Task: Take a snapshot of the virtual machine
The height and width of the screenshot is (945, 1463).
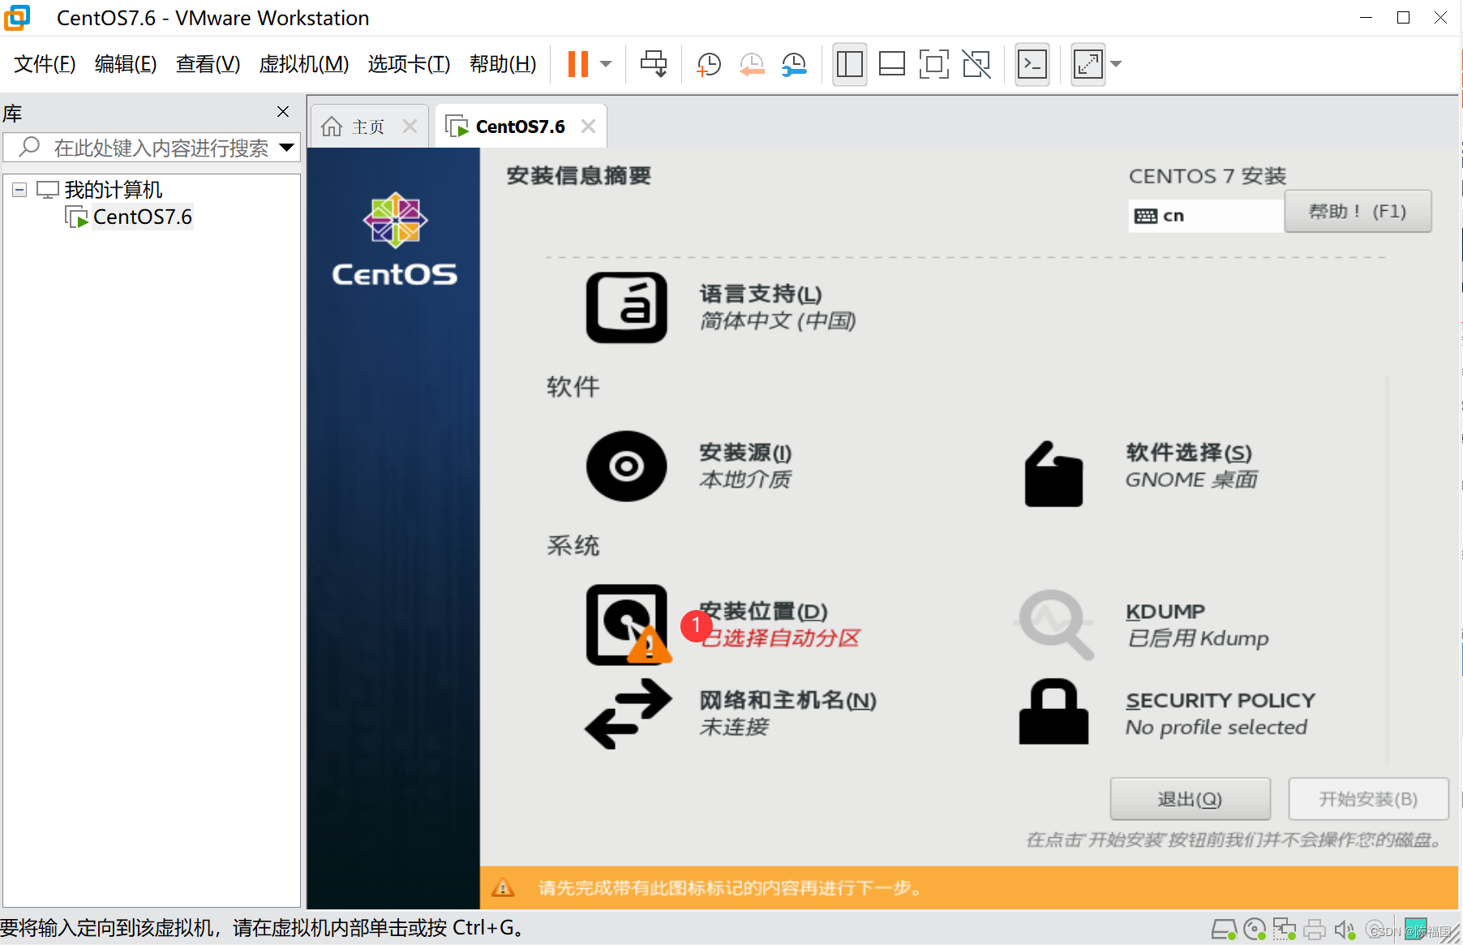Action: (709, 64)
